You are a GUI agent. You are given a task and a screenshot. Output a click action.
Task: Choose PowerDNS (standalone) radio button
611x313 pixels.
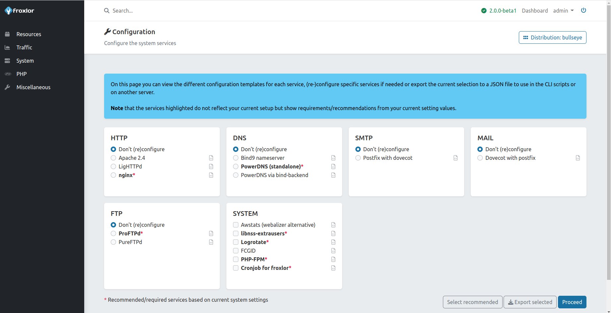[236, 166]
